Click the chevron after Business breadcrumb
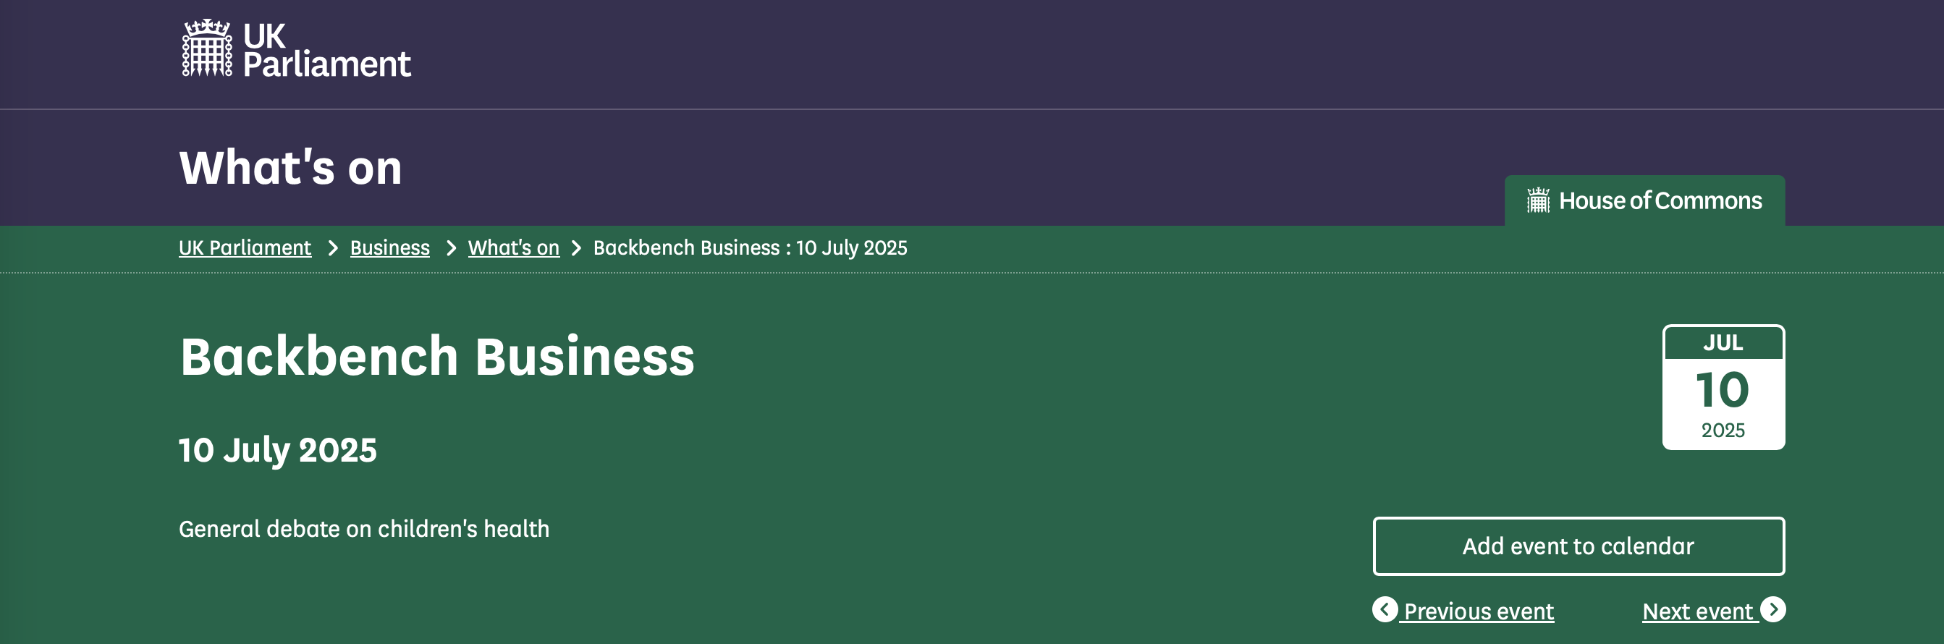The height and width of the screenshot is (644, 1944). (452, 248)
